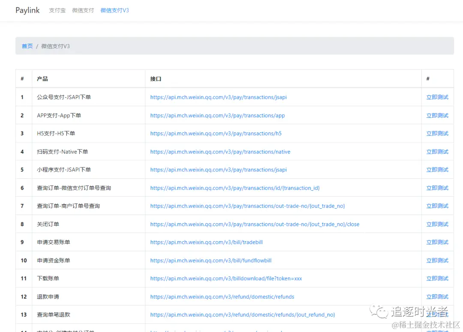Open the JSAPI transactions API link in row 1
This screenshot has width=463, height=332.
[218, 97]
